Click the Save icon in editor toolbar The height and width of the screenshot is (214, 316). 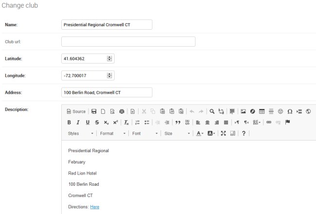[x=94, y=111]
